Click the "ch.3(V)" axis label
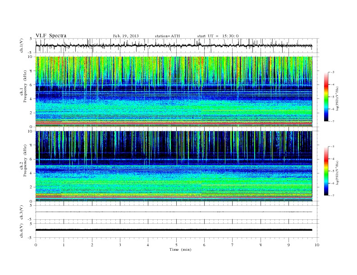Screen dimensions: 357x275 22,213
